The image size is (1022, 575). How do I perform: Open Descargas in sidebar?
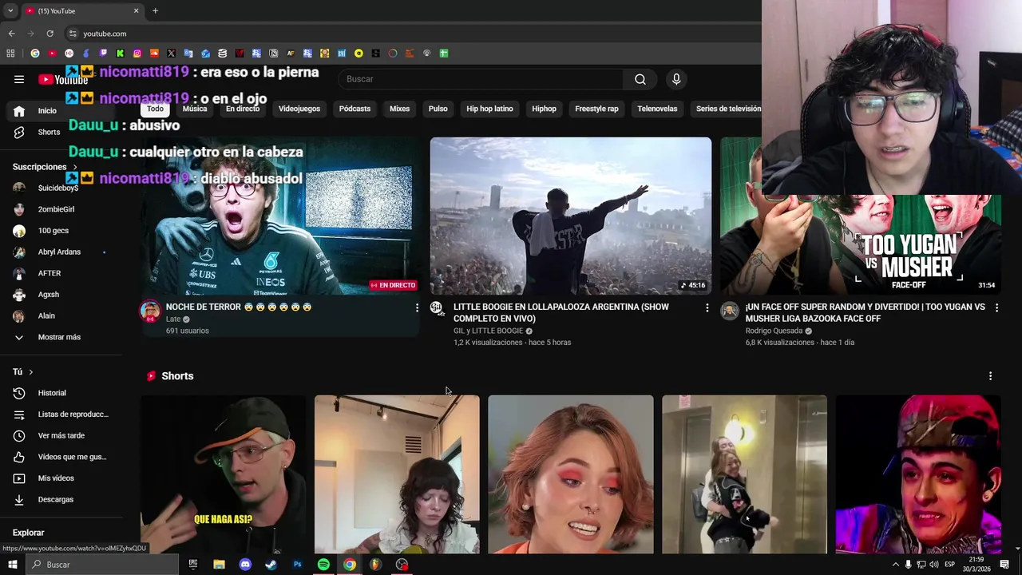pyautogui.click(x=60, y=499)
